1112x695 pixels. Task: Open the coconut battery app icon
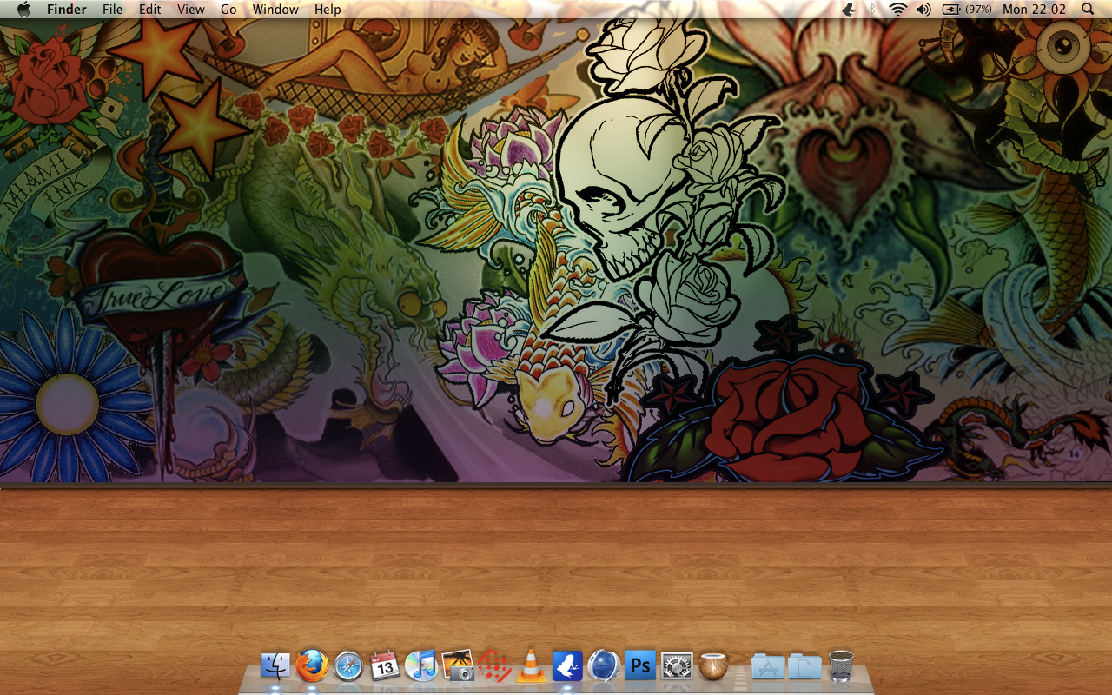pyautogui.click(x=713, y=666)
